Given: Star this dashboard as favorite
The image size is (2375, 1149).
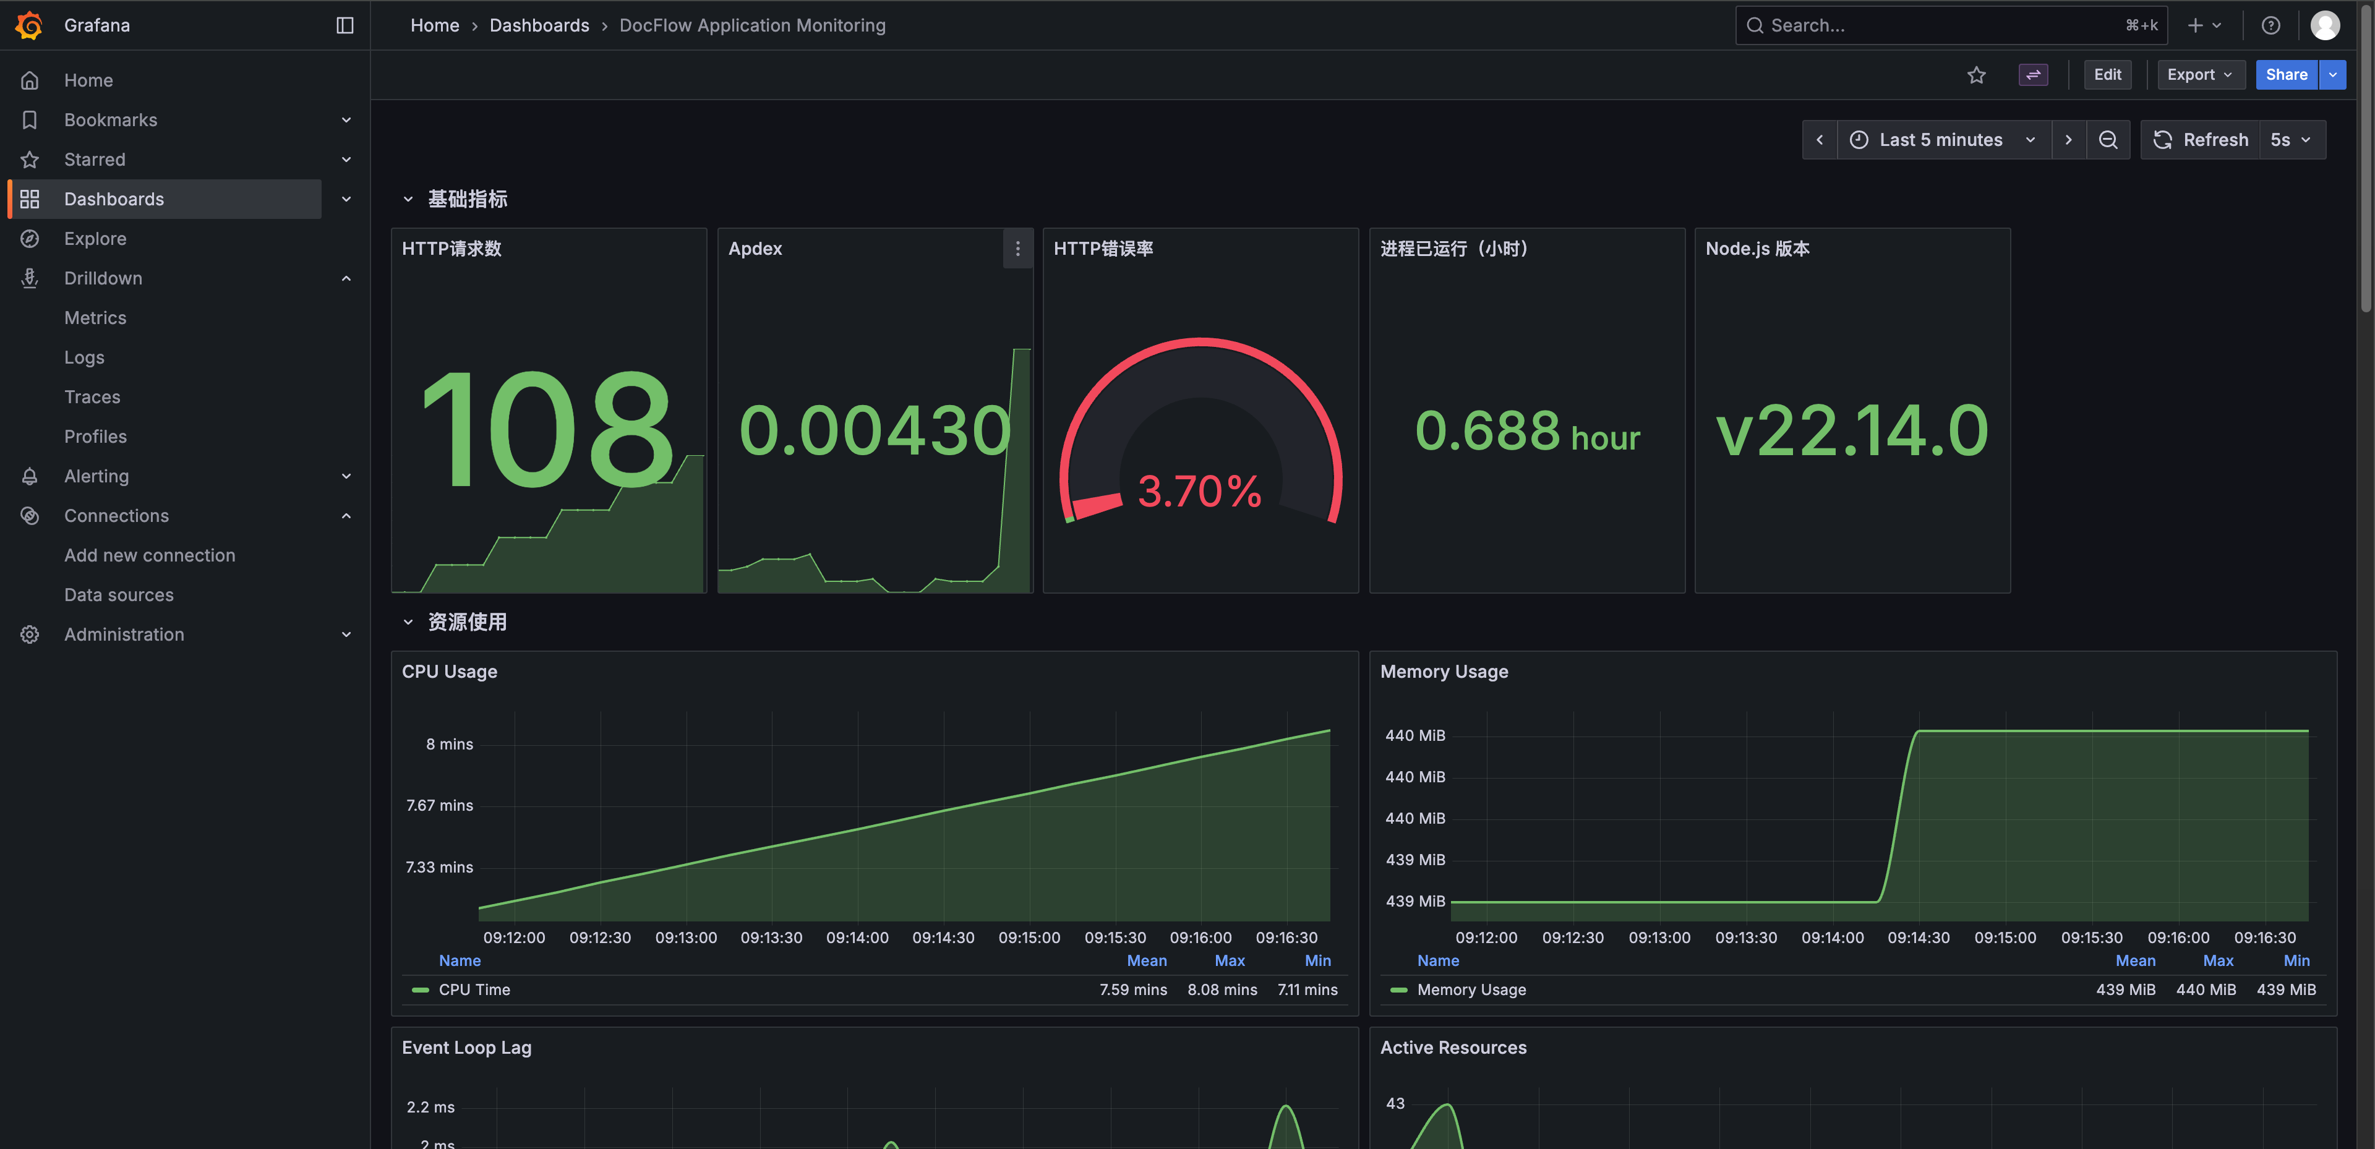Looking at the screenshot, I should click(1976, 75).
